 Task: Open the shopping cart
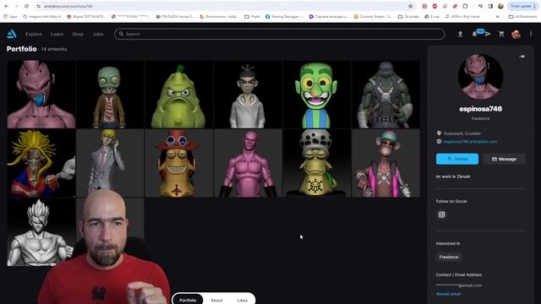pyautogui.click(x=501, y=34)
